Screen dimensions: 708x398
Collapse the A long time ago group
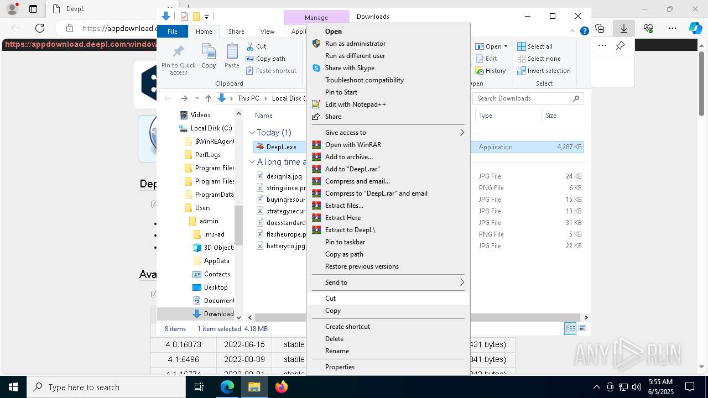coord(252,162)
